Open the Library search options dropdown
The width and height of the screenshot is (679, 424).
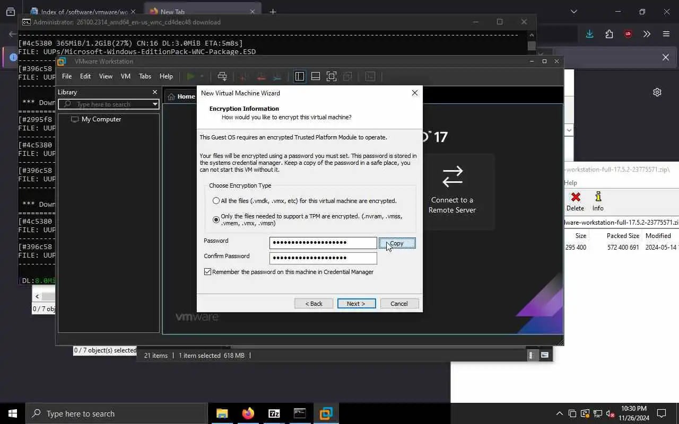click(155, 104)
